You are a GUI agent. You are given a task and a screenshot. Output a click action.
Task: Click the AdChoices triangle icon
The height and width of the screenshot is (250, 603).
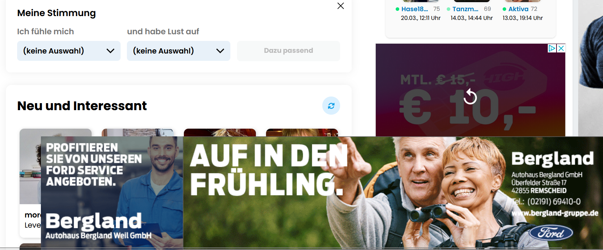pos(552,48)
